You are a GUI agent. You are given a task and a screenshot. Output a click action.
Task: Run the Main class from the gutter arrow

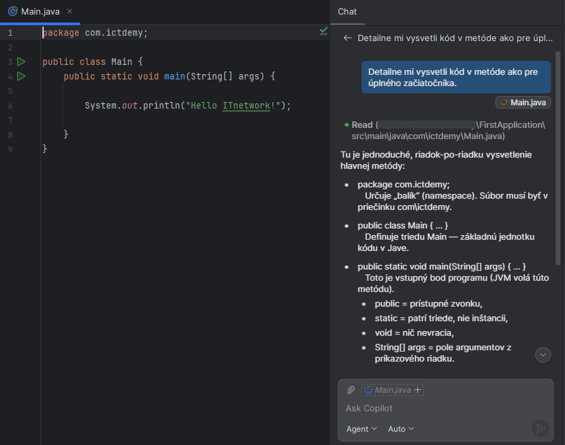(x=21, y=62)
